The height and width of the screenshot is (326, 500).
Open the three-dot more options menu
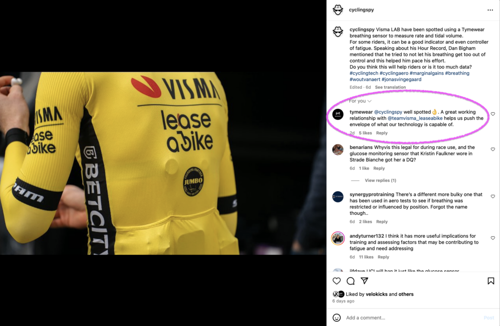(x=490, y=10)
